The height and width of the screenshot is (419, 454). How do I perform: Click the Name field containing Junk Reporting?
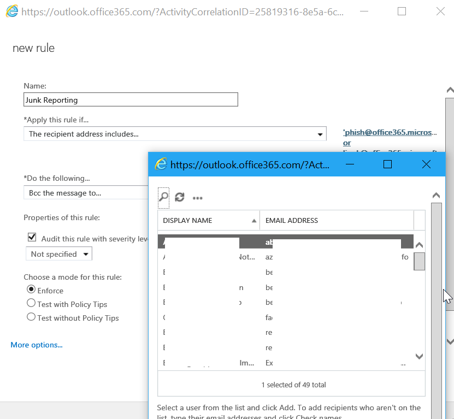click(131, 100)
